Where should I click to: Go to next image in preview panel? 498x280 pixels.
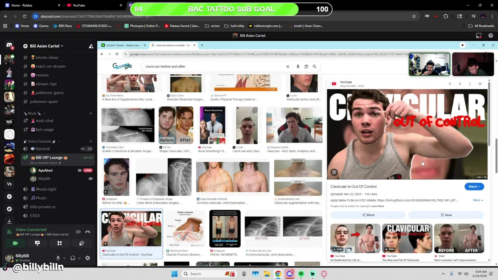click(x=460, y=84)
